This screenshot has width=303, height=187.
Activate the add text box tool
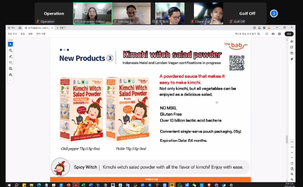10,68
